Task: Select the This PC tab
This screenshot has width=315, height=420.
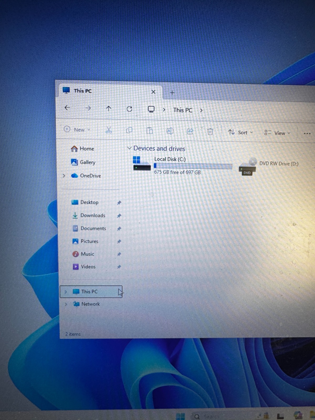Action: [x=110, y=91]
